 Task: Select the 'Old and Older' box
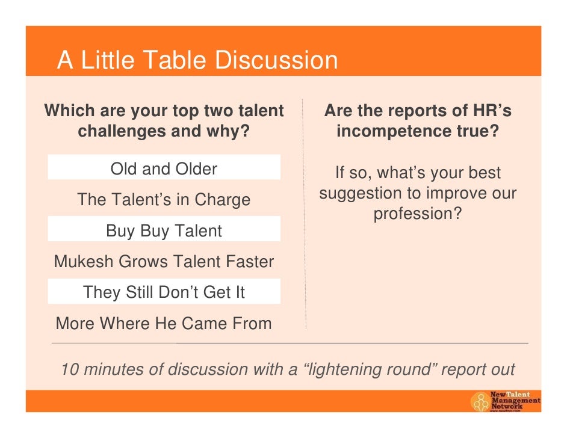pyautogui.click(x=164, y=167)
